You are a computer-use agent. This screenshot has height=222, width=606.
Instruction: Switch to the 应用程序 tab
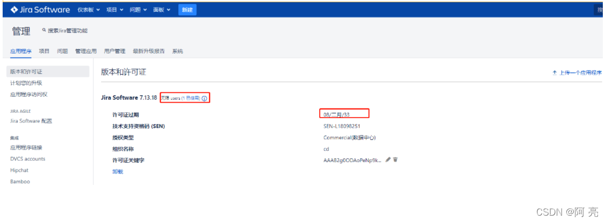click(x=21, y=51)
